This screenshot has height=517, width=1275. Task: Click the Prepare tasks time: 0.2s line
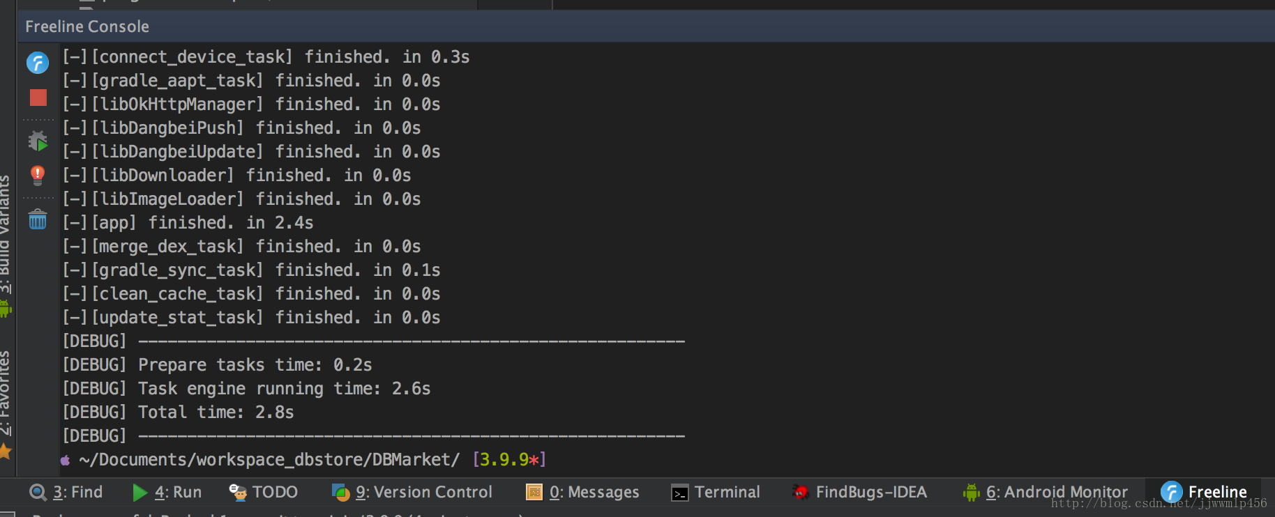point(217,365)
